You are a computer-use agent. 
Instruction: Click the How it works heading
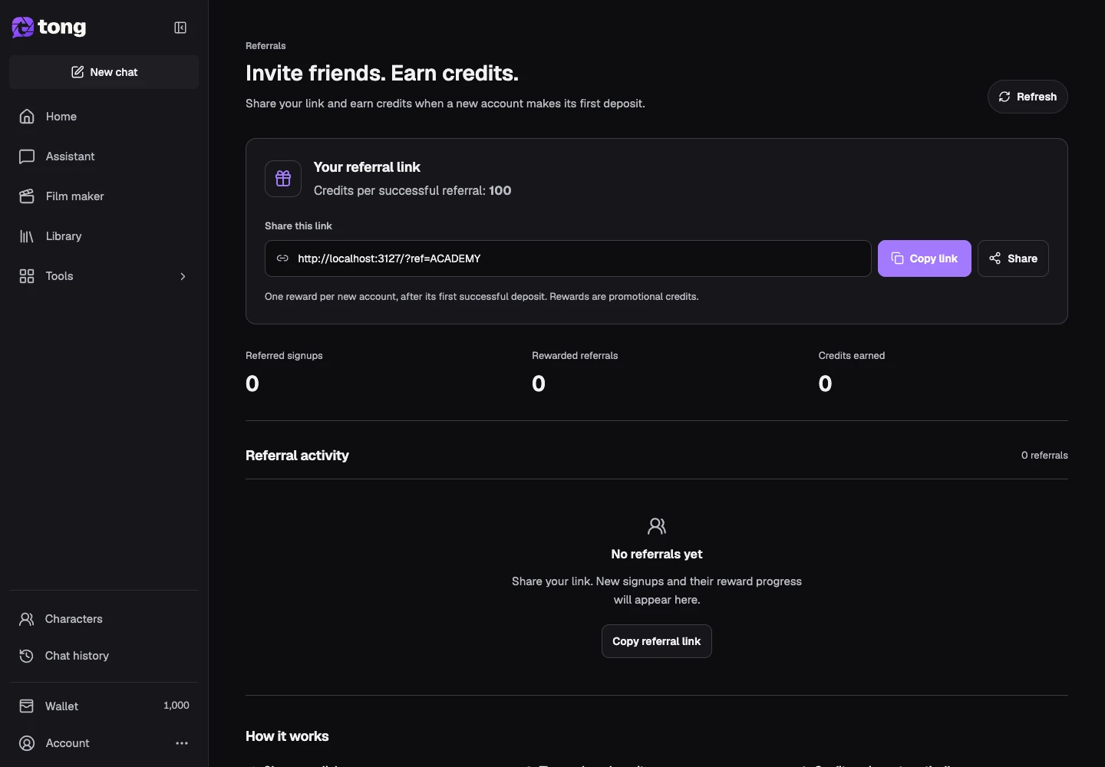(x=287, y=736)
